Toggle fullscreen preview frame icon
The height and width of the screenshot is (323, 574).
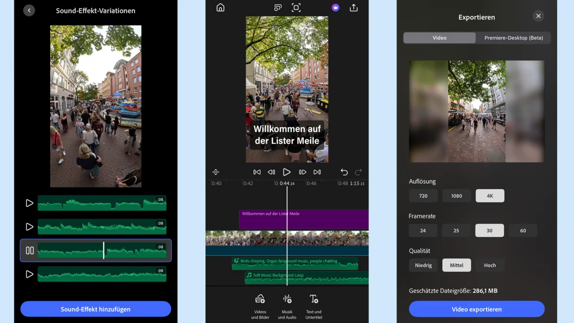[x=296, y=8]
